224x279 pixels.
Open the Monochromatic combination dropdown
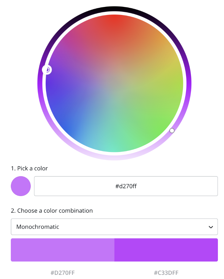(x=114, y=227)
